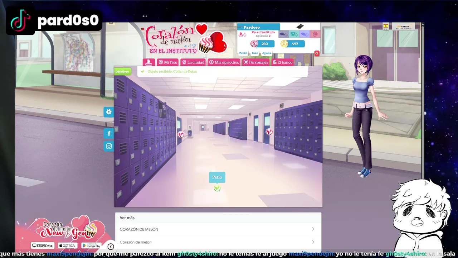
Task: Click the page scrollbar up arrow
Action: pyautogui.click(x=423, y=25)
